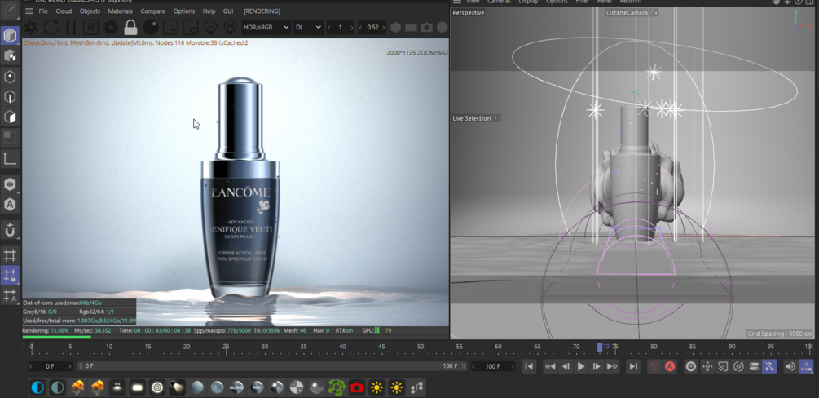Image resolution: width=819 pixels, height=398 pixels.
Task: Click the Octane send scene restart icon
Action: point(31,27)
